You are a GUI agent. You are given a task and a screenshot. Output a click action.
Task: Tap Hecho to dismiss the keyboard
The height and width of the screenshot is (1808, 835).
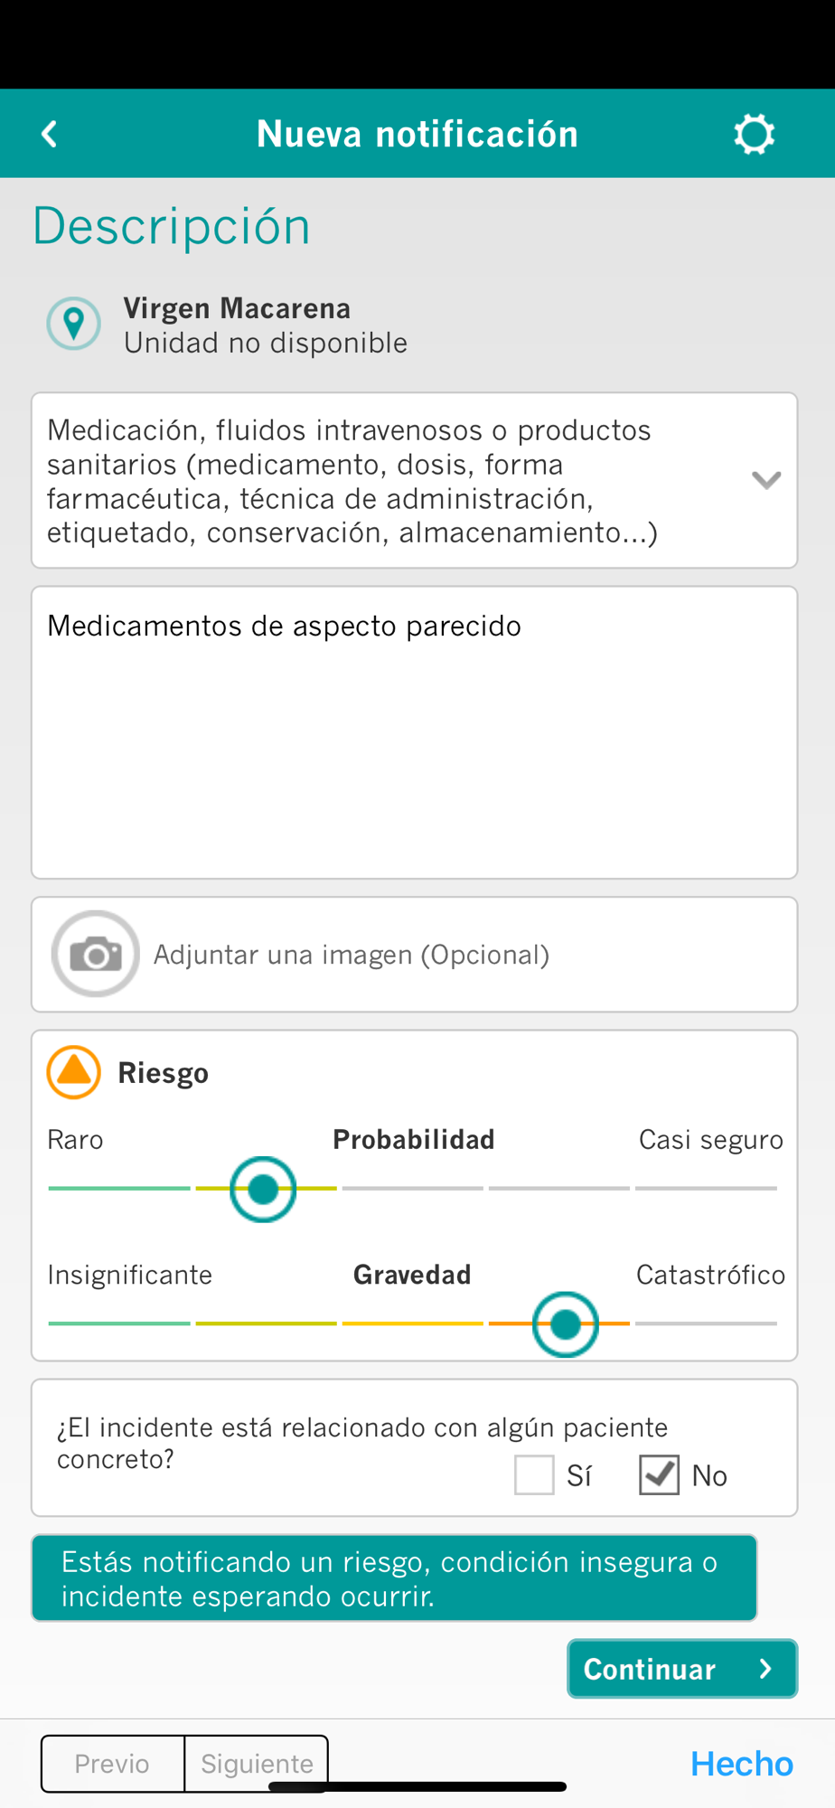tap(742, 1764)
